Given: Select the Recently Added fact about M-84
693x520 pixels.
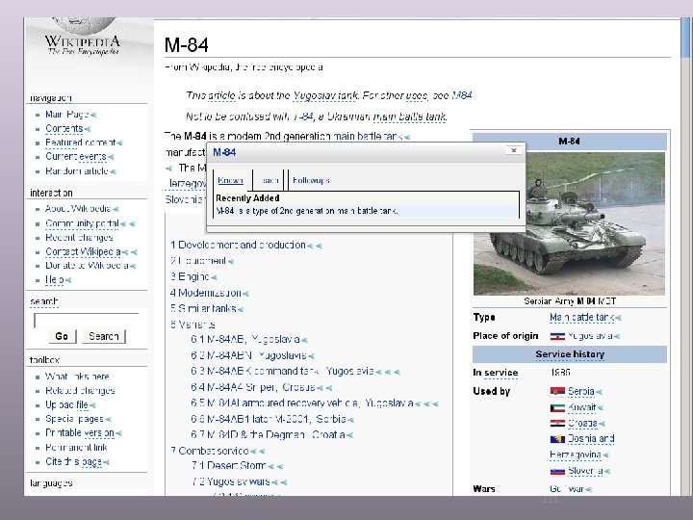Looking at the screenshot, I should click(367, 211).
